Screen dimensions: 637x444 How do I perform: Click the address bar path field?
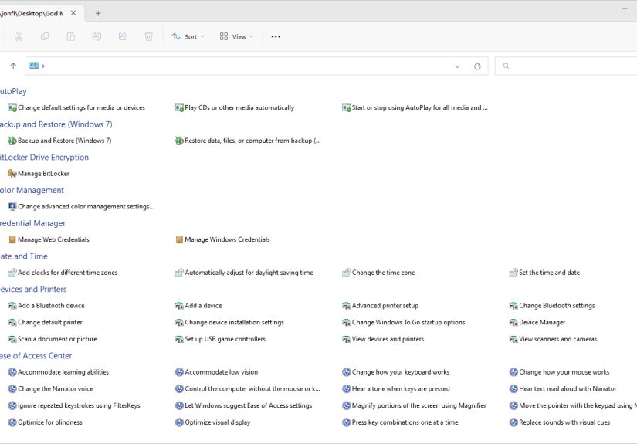[x=256, y=66]
